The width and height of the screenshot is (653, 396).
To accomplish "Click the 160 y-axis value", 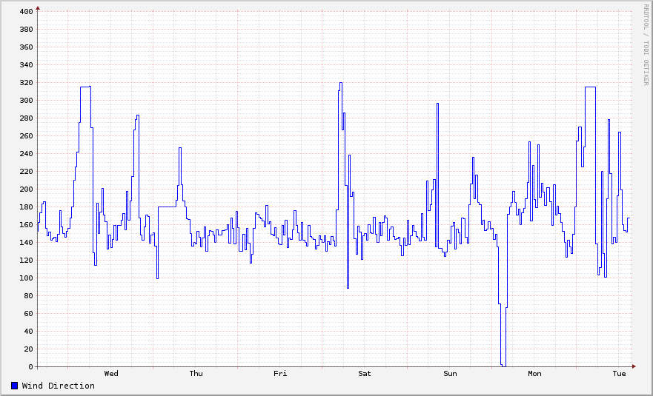I will pyautogui.click(x=26, y=224).
